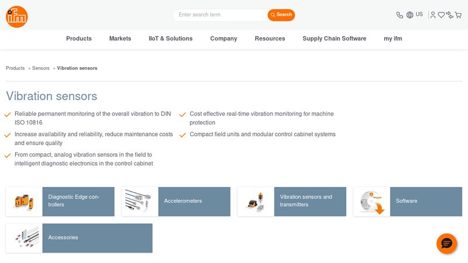Image resolution: width=468 pixels, height=263 pixels.
Task: Open the phone contact icon
Action: pos(400,15)
